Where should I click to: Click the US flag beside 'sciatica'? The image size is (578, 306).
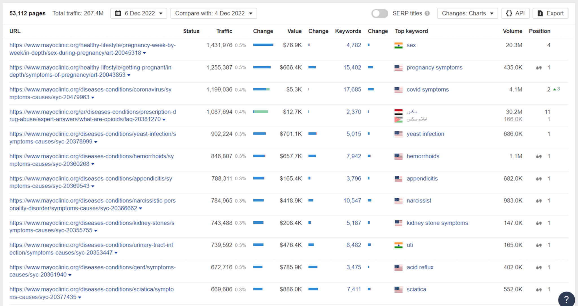[399, 290]
